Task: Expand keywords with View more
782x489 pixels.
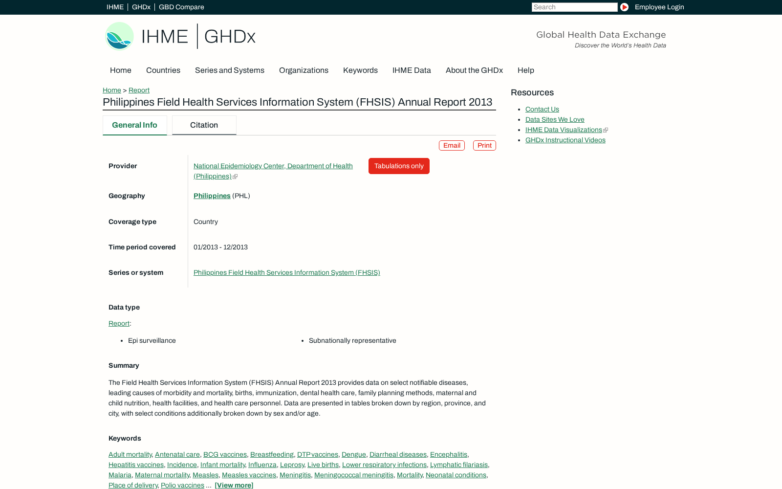Action: tap(234, 485)
